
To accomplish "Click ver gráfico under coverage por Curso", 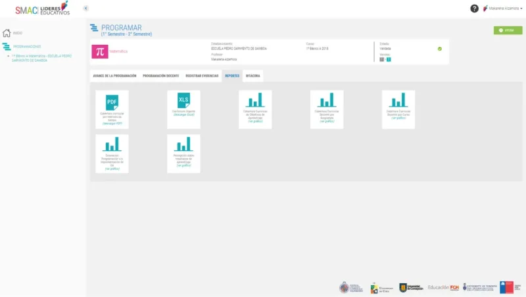I will (398, 118).
